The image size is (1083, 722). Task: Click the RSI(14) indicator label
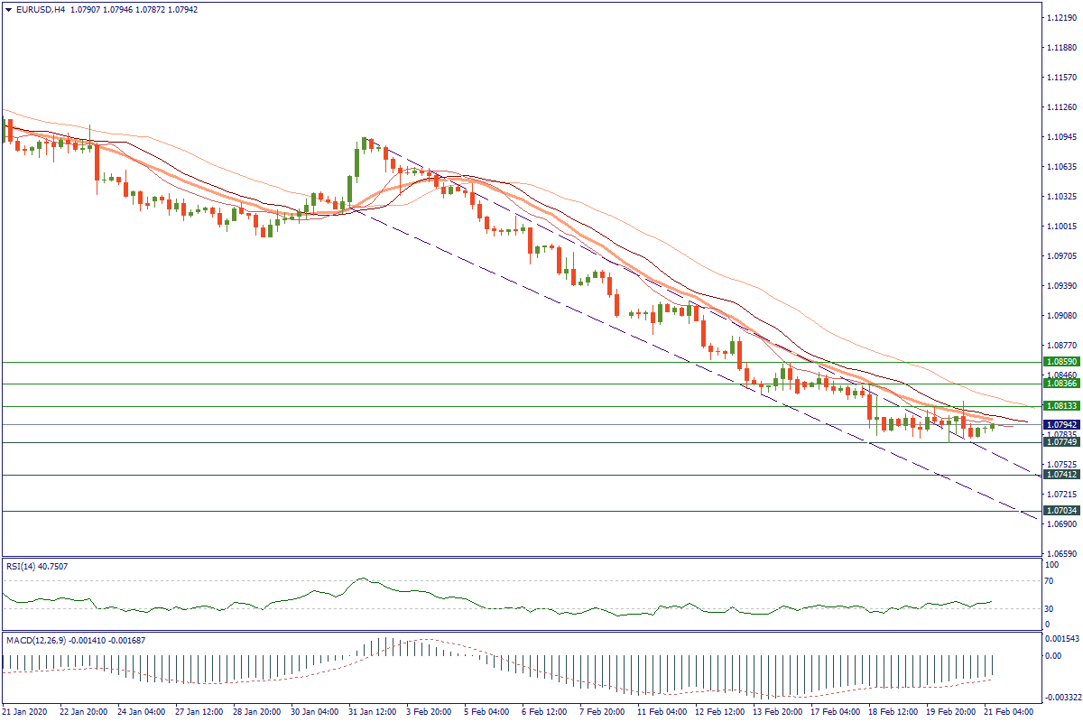point(24,566)
